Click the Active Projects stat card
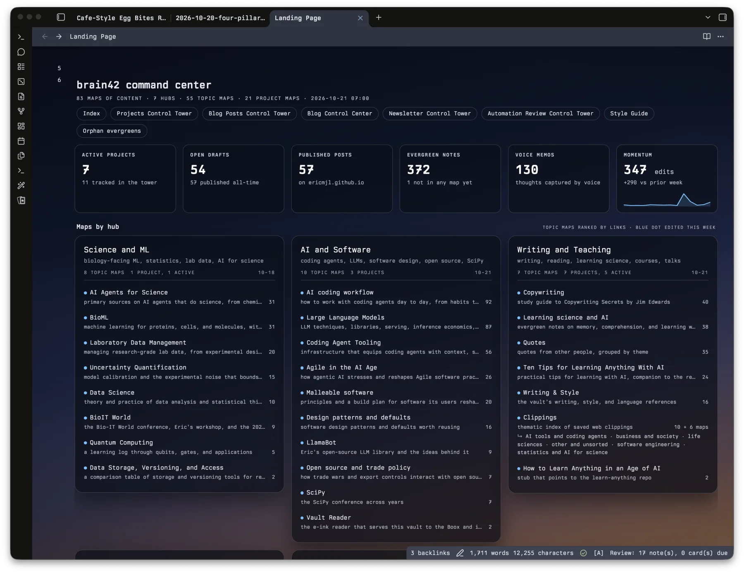This screenshot has height=573, width=744. [125, 179]
